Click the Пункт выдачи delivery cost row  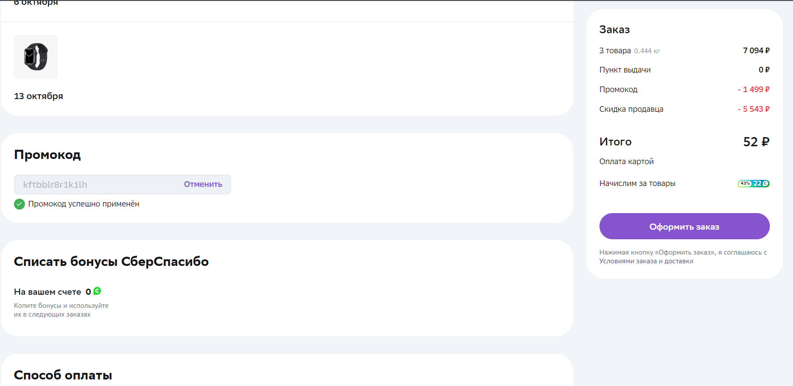click(x=684, y=70)
